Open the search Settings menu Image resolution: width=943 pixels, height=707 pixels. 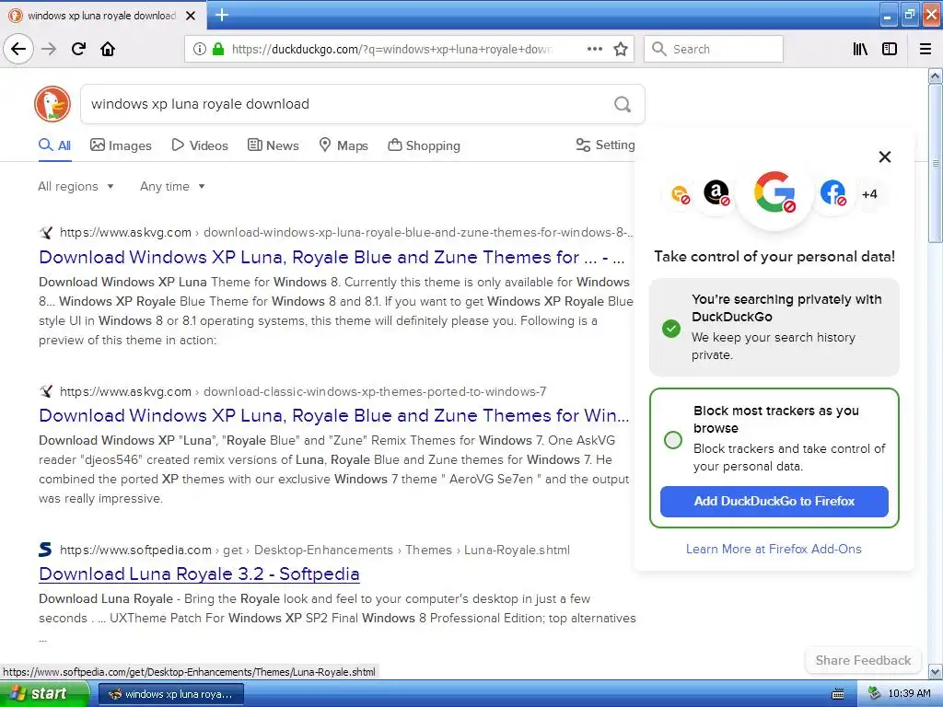pos(605,145)
